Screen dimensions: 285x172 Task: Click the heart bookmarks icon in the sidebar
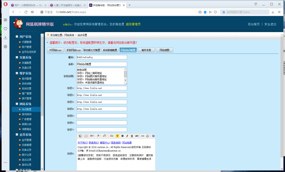point(5,29)
